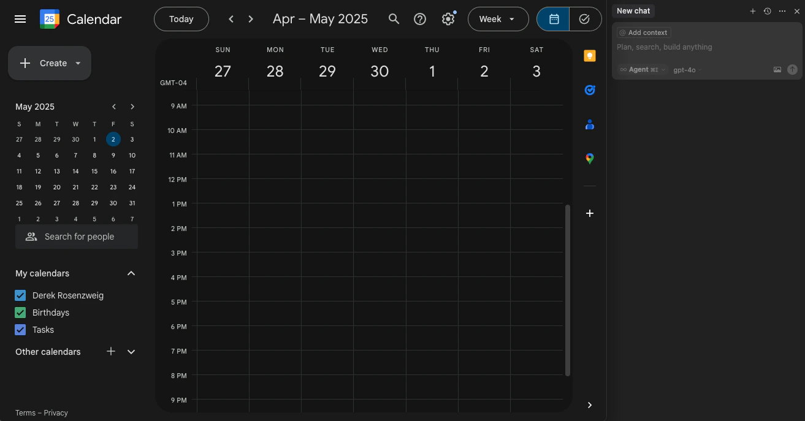Click Get add-ons plus icon in side panel
Image resolution: width=805 pixels, height=421 pixels.
589,213
